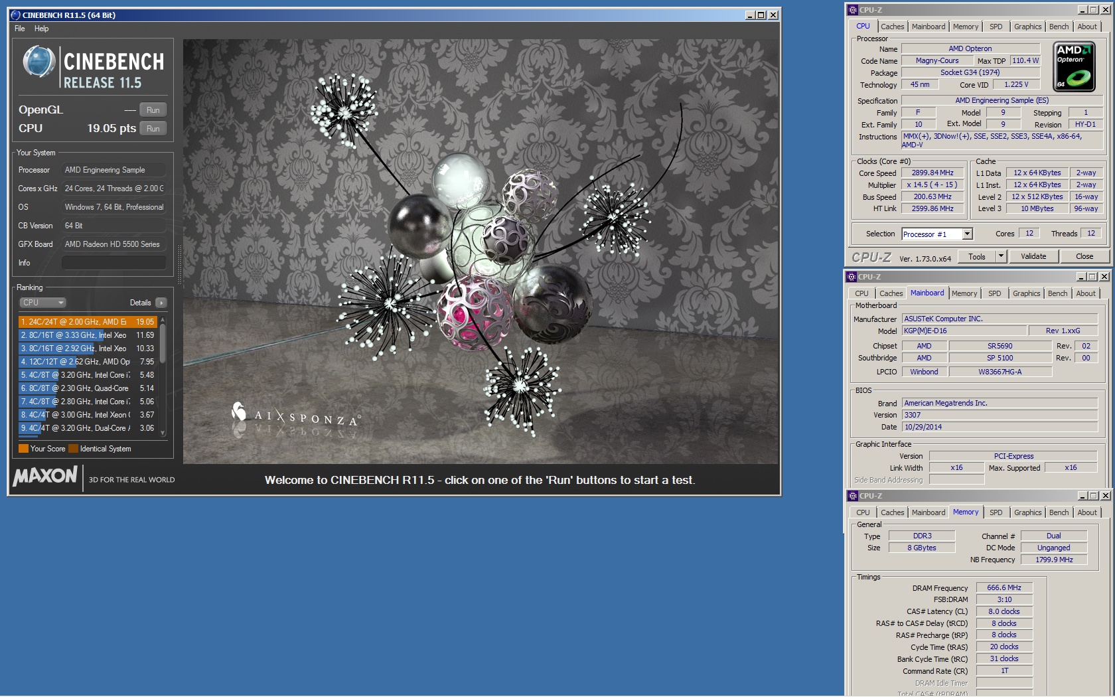This screenshot has height=697, width=1115.
Task: Select ranking entry 8C/16T @ 3.33 GHz
Action: pos(88,335)
